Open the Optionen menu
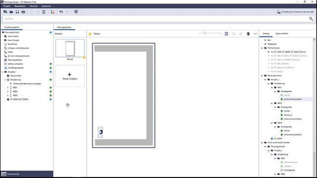Viewport: 317px width, 178px height. point(46,6)
